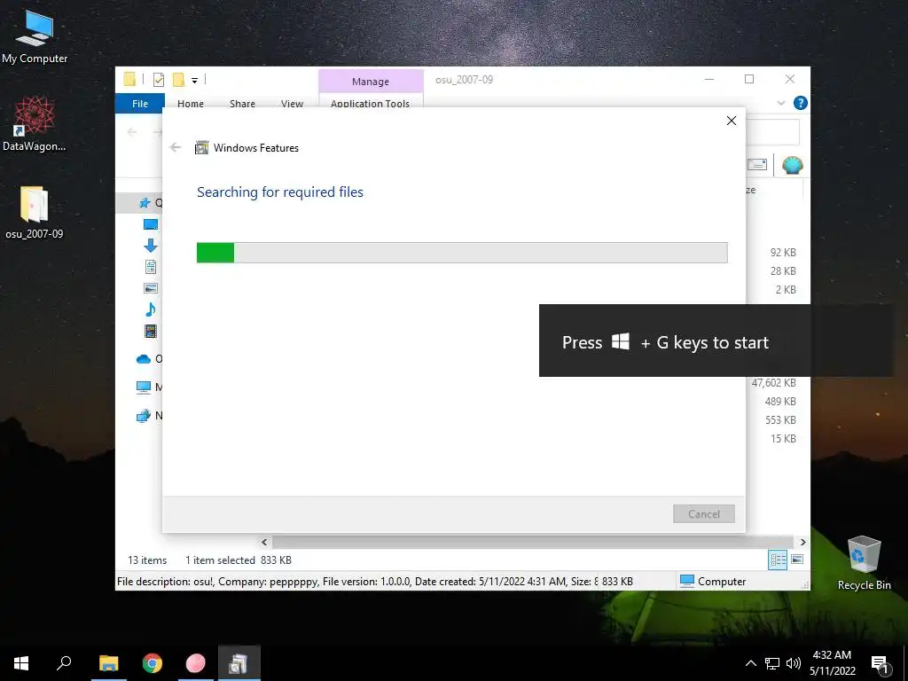Select This PC in navigation pane
This screenshot has width=908, height=681.
pyautogui.click(x=143, y=387)
